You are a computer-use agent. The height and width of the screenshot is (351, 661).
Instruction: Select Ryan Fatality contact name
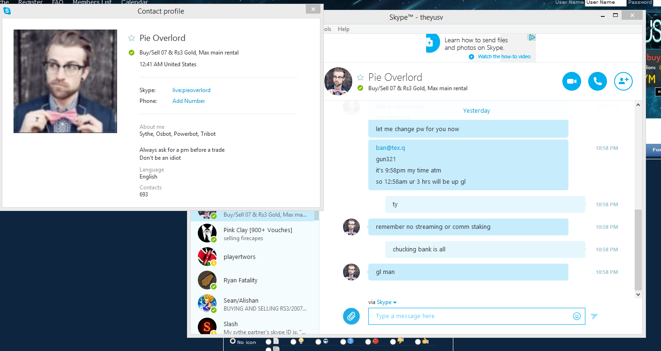tap(241, 281)
